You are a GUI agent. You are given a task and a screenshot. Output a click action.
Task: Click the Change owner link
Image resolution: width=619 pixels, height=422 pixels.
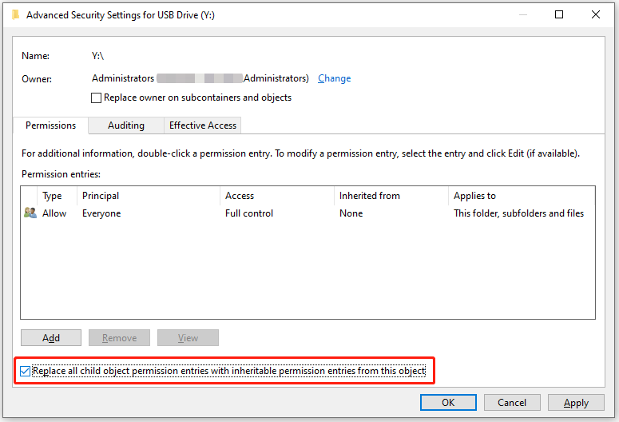click(x=334, y=78)
